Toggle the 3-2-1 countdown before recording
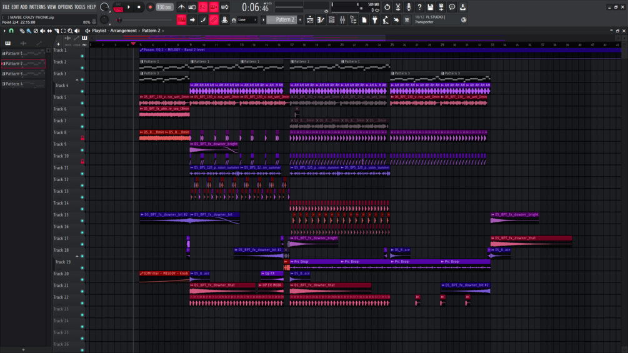The height and width of the screenshot is (353, 628). pos(203,7)
